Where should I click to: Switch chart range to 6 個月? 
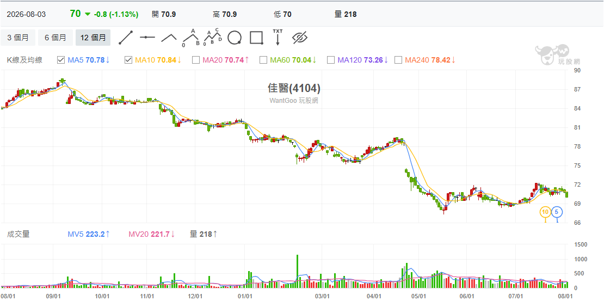(56, 38)
